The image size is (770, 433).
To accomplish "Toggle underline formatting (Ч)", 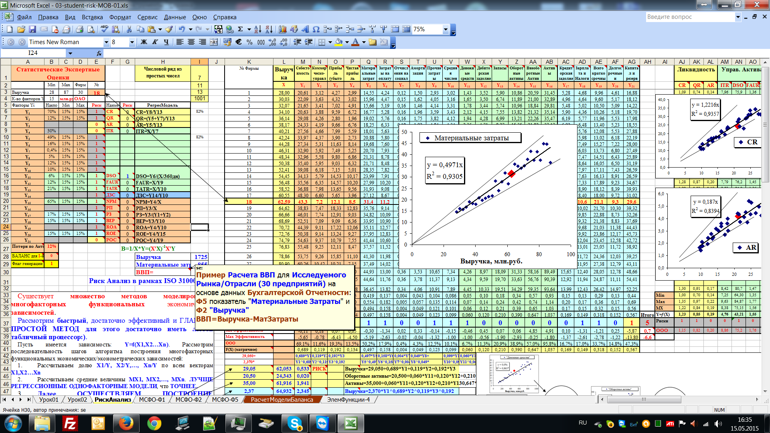I will click(166, 42).
